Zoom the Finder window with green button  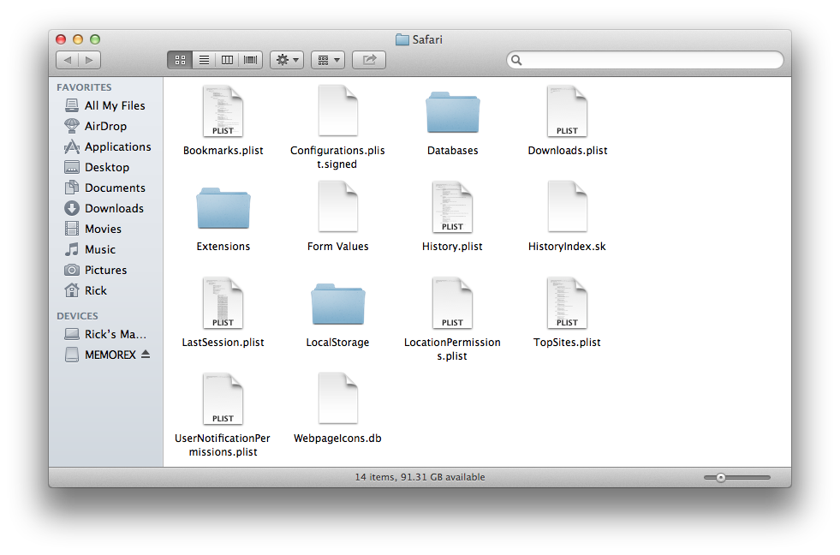pyautogui.click(x=95, y=39)
